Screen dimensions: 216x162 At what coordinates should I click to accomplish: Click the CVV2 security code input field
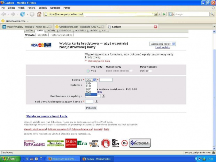pos(89,101)
